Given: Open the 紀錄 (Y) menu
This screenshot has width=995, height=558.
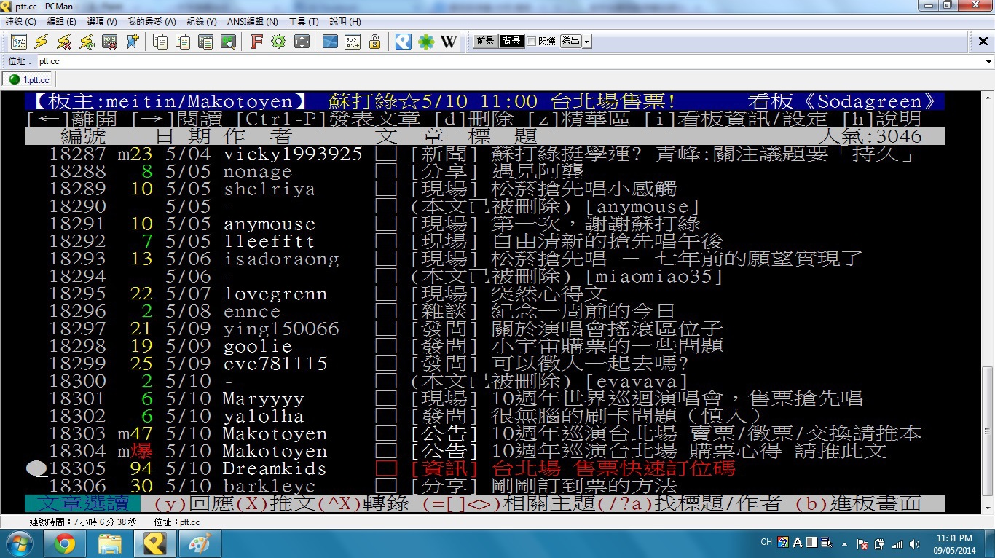Looking at the screenshot, I should [202, 22].
